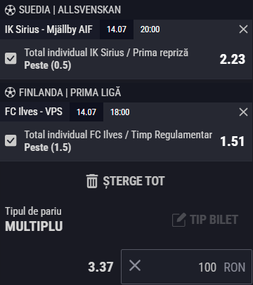This screenshot has height=285, width=253.
Task: Select the MULTIPLU bet type
Action: tap(34, 226)
